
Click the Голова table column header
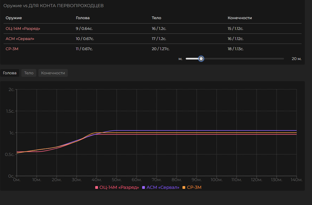click(83, 18)
